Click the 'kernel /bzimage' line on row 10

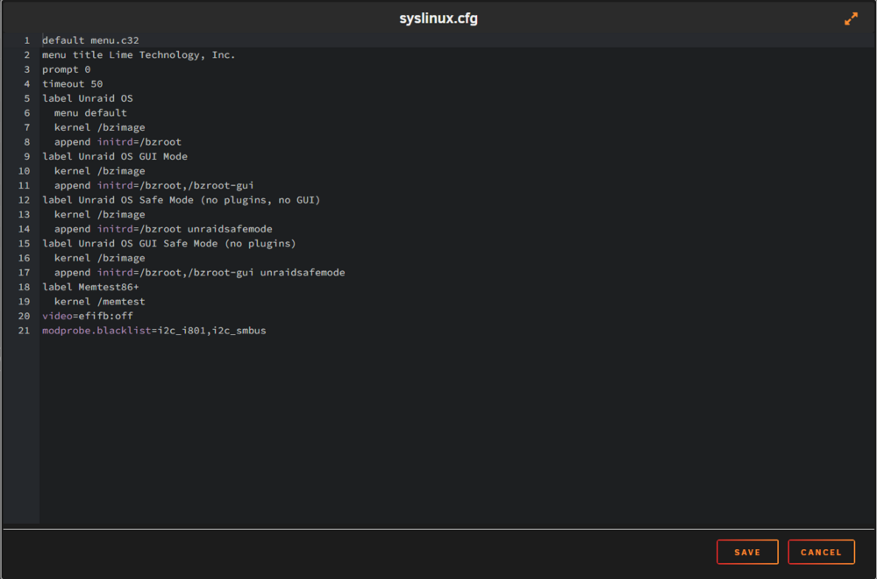pos(100,171)
